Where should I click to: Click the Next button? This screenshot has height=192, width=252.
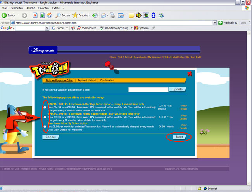[x=180, y=137]
